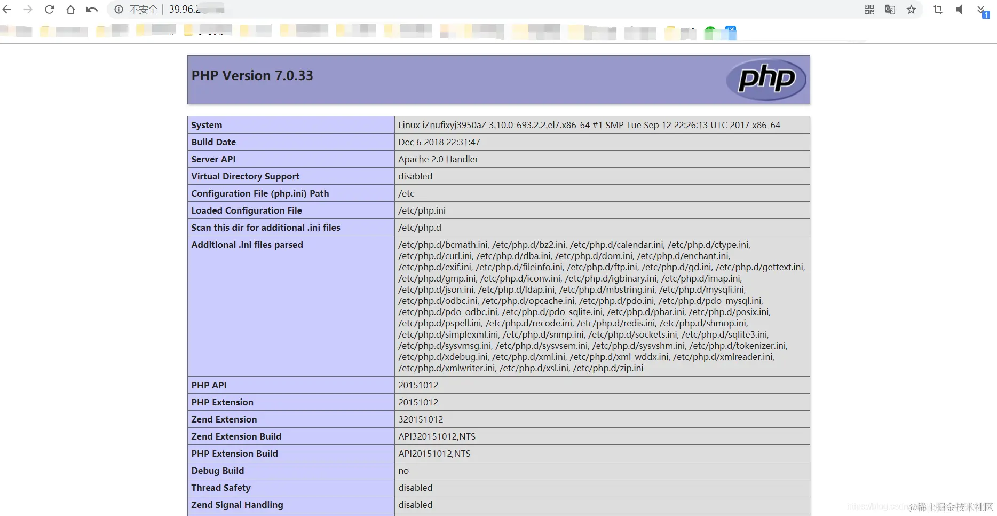
Task: Translate this page via the translate icon
Action: 890,10
